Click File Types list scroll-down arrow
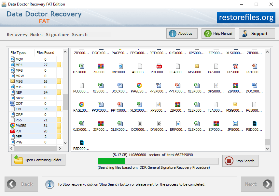 coord(65,143)
